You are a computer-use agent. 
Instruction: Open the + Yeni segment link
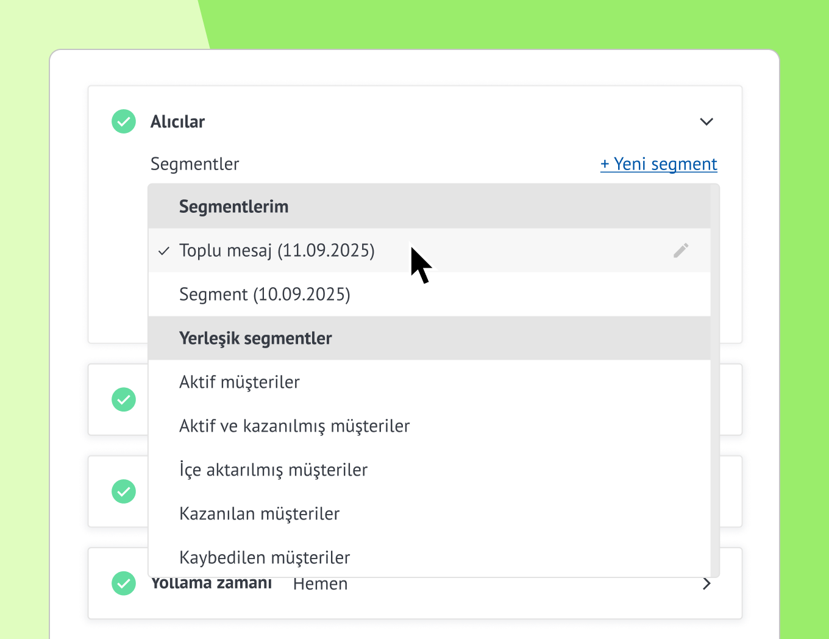(x=658, y=164)
